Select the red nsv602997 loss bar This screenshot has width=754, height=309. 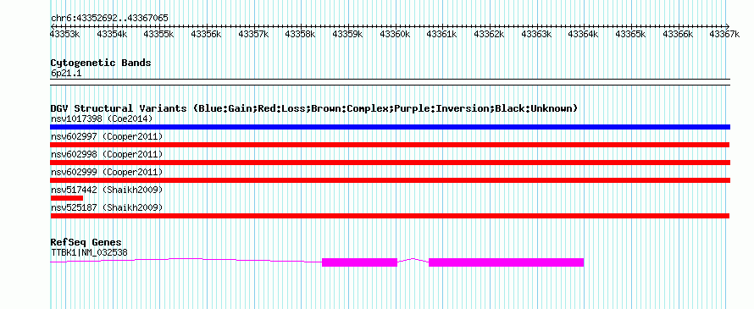[x=390, y=145]
